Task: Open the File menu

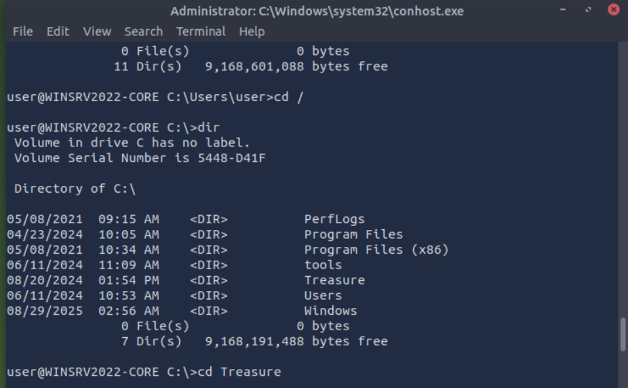Action: click(x=23, y=31)
